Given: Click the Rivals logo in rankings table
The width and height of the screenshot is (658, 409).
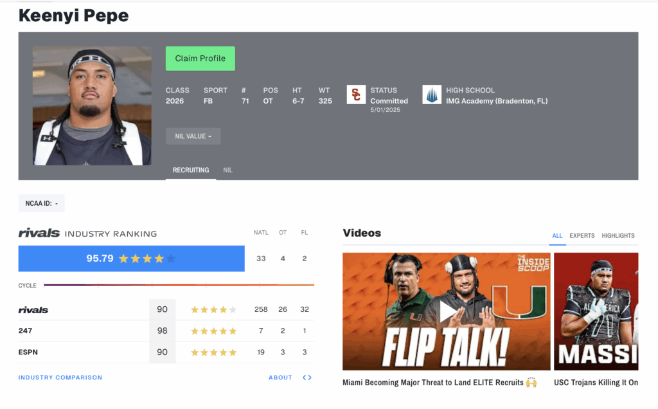Looking at the screenshot, I should [33, 310].
